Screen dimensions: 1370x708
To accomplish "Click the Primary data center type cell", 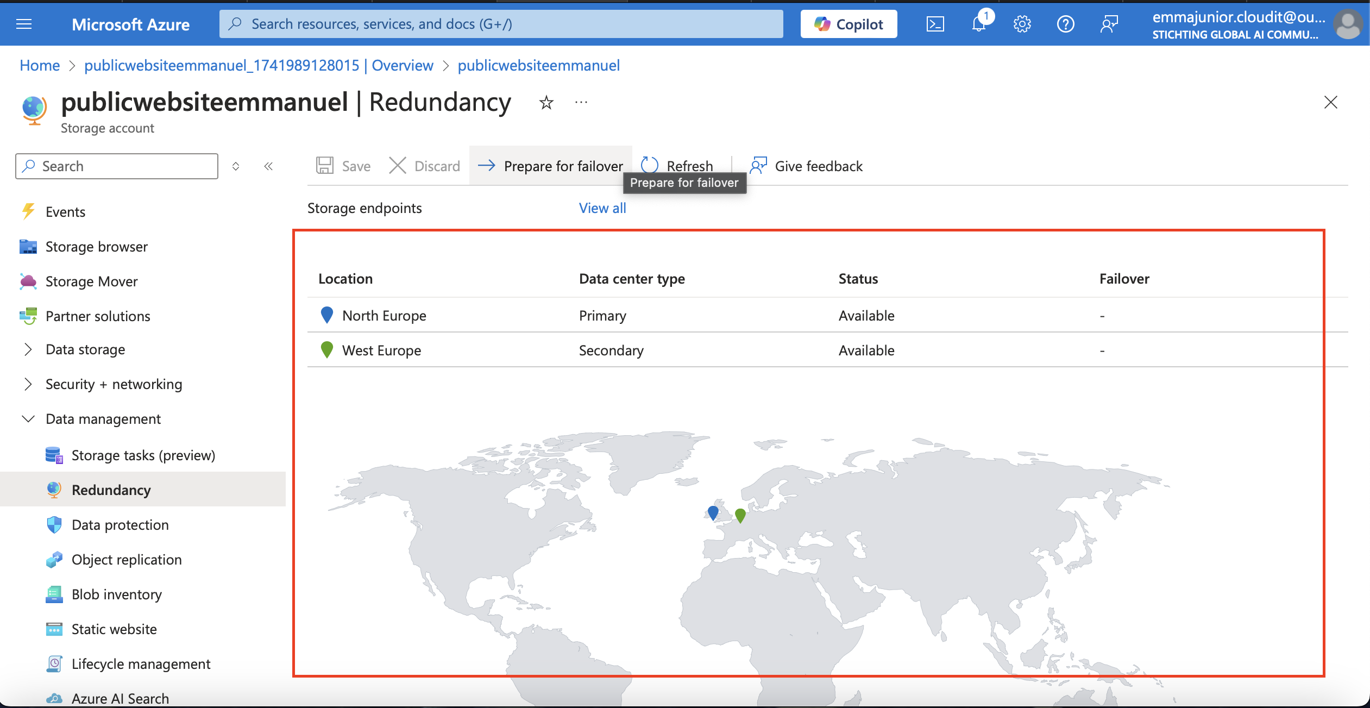I will (602, 316).
